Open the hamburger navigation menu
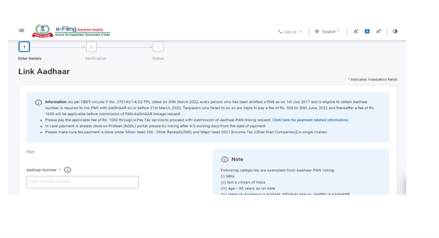439x238 pixels. pos(22,31)
